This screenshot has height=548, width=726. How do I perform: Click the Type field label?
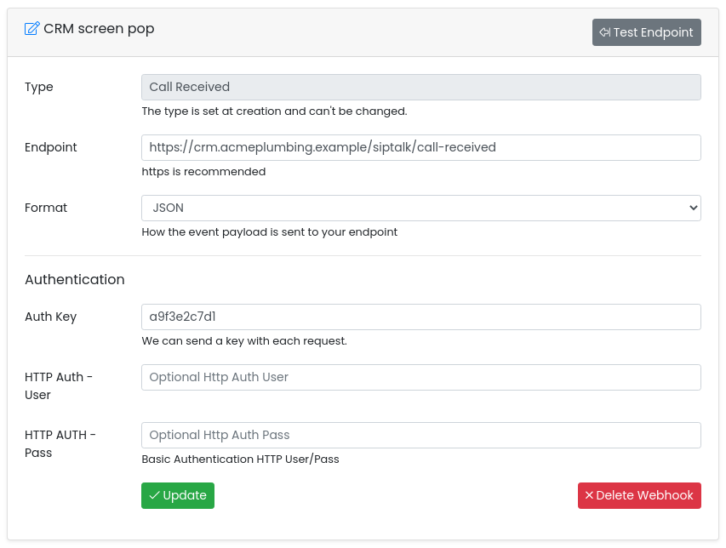click(39, 88)
